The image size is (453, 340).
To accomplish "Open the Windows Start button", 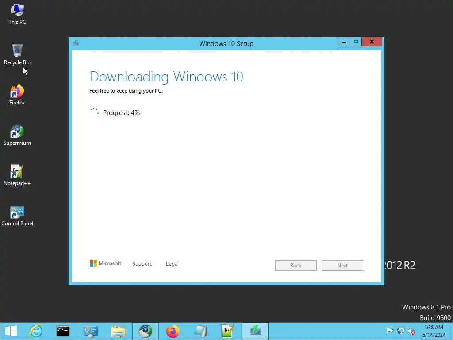I will [x=11, y=331].
